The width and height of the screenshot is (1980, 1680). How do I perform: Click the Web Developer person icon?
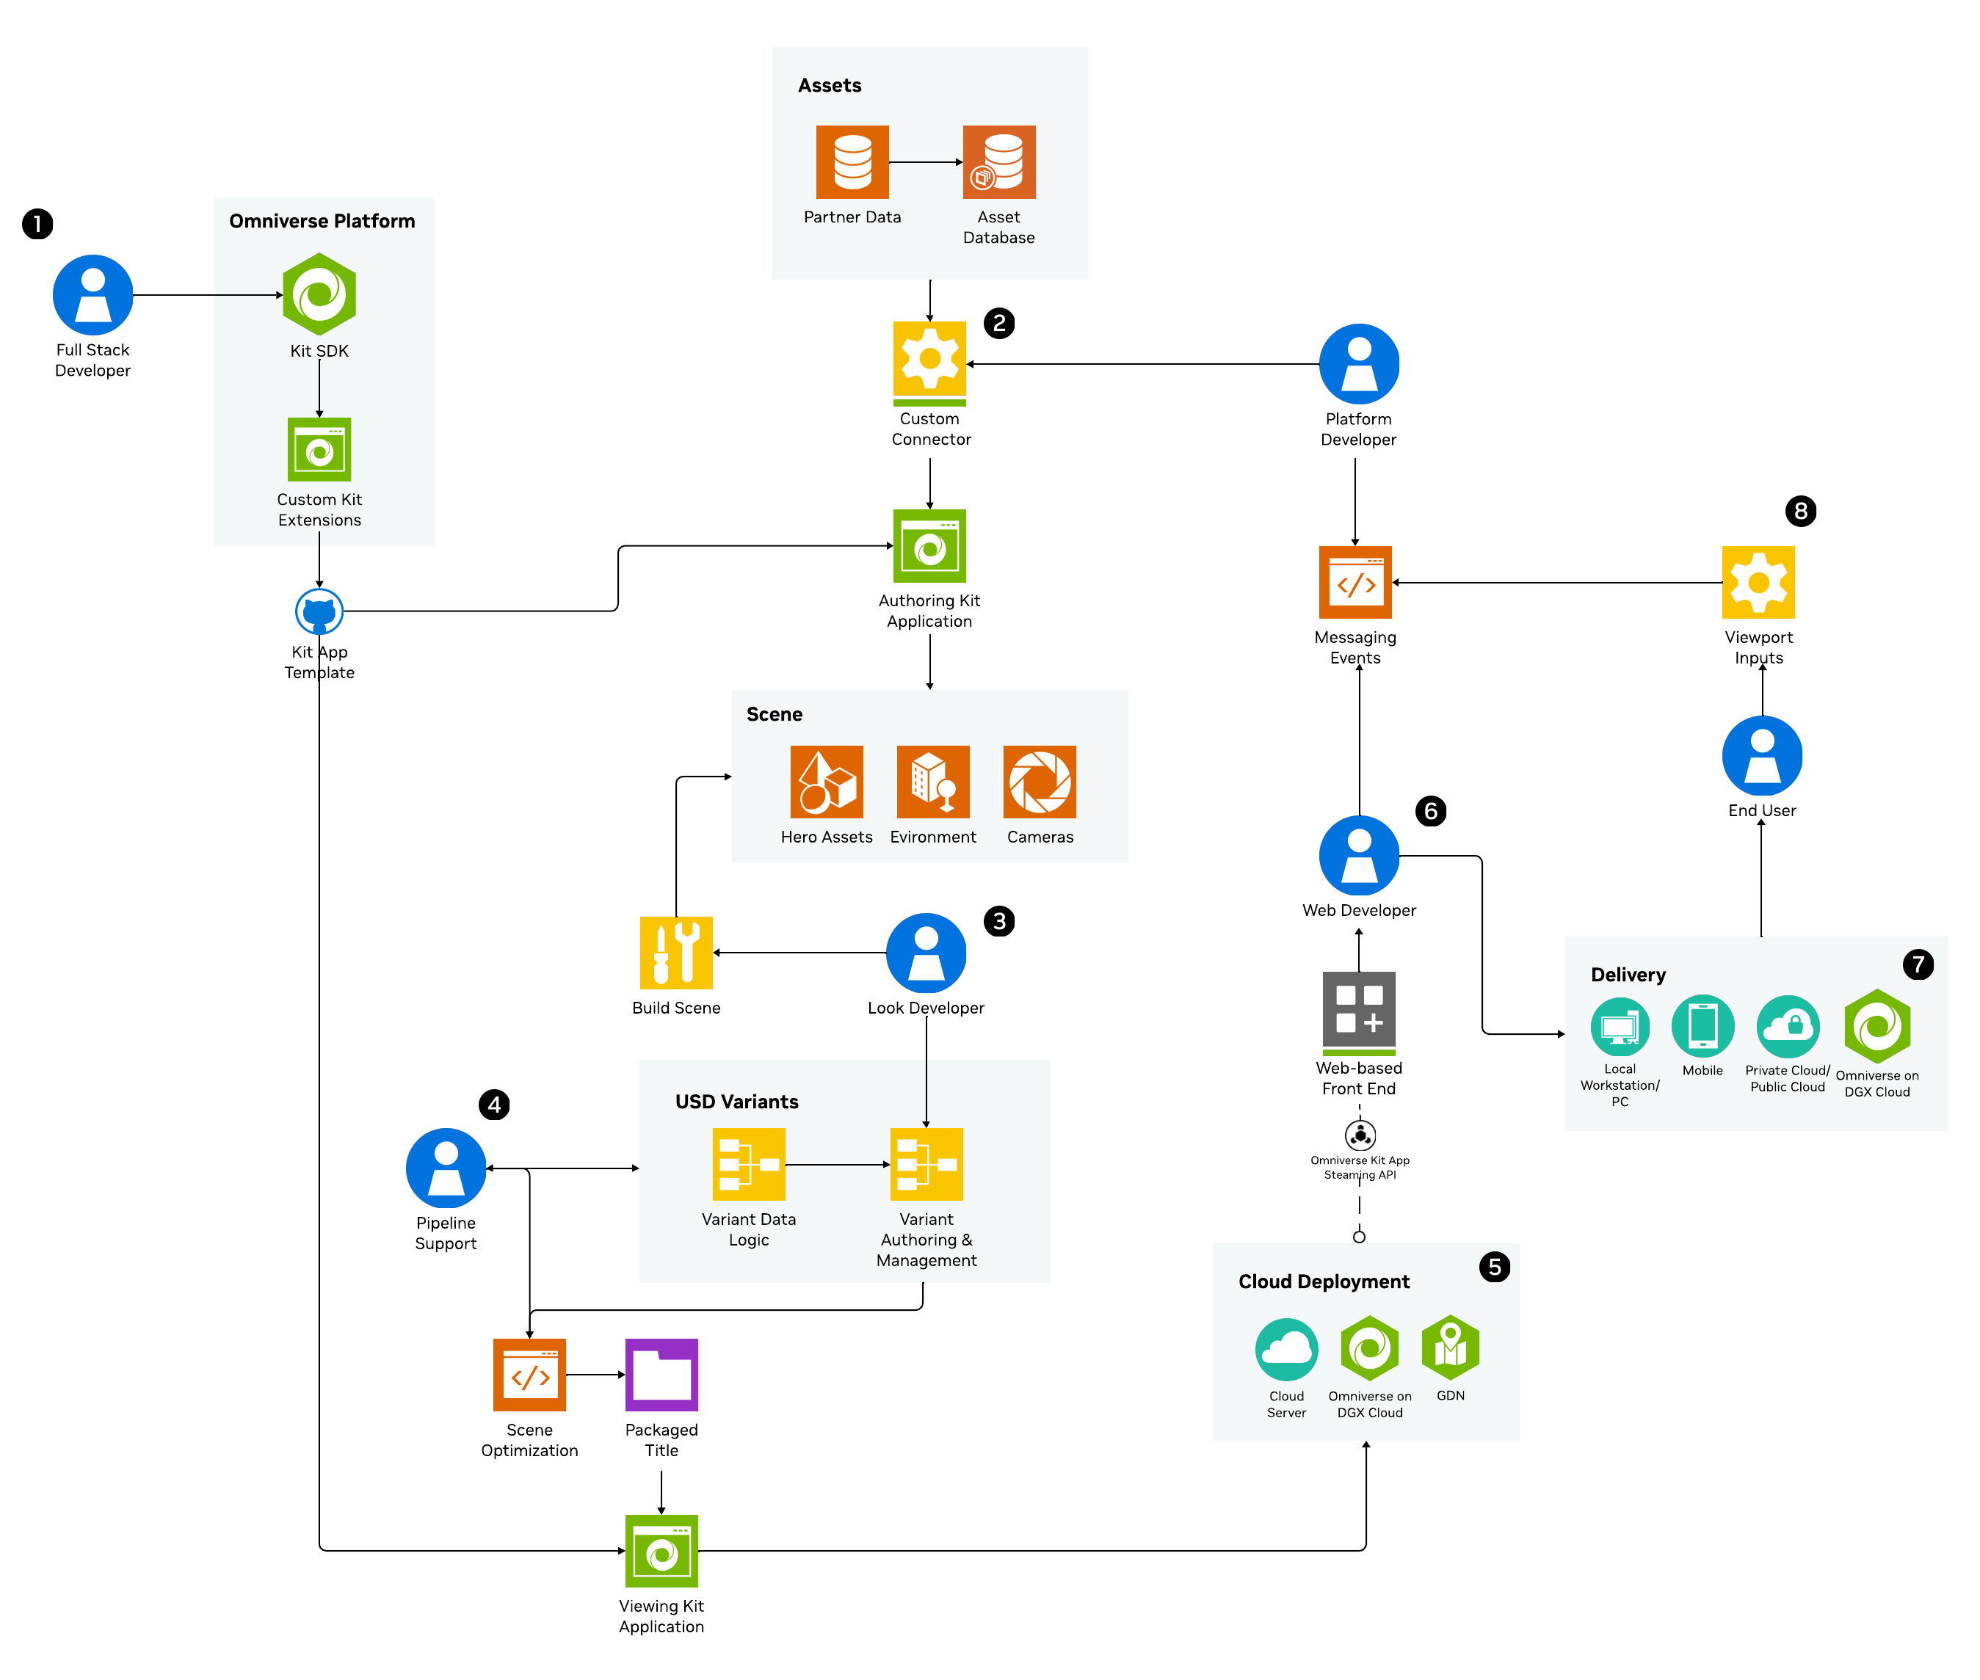pos(1359,855)
